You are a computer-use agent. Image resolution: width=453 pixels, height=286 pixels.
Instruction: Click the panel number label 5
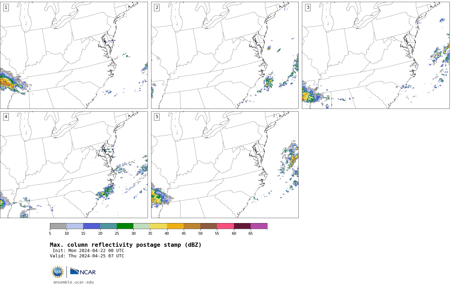[157, 117]
